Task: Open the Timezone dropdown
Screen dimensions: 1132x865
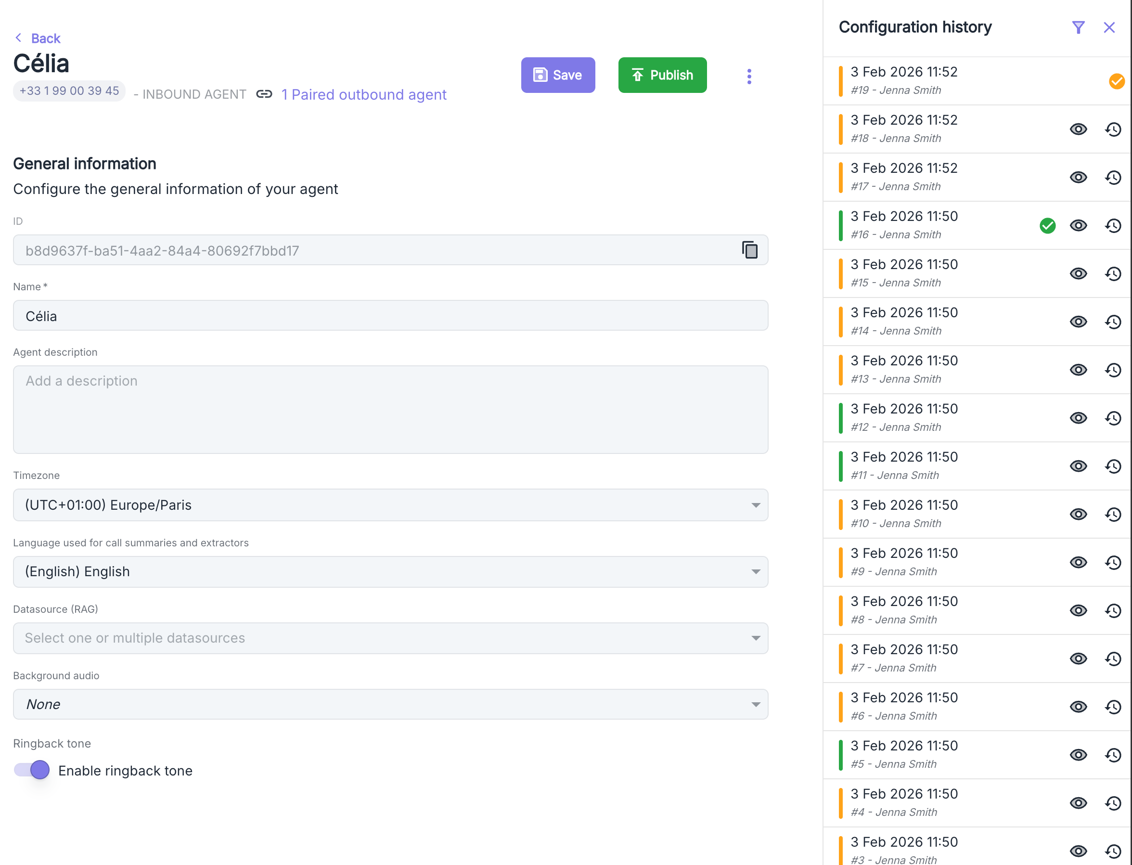Action: pos(390,504)
